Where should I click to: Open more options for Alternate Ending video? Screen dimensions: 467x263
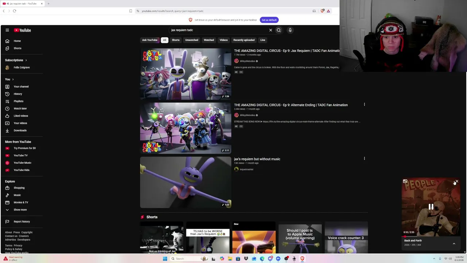(x=364, y=104)
